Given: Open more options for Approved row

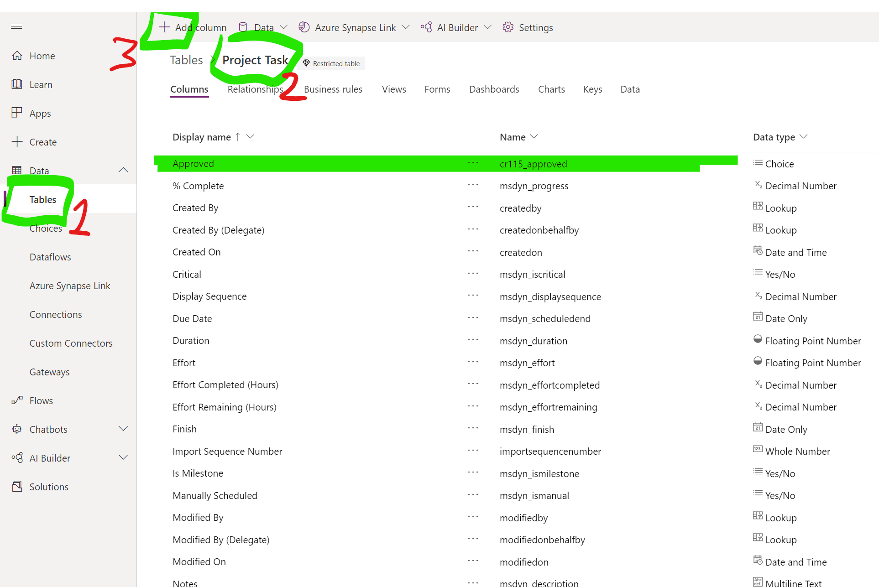Looking at the screenshot, I should tap(473, 163).
